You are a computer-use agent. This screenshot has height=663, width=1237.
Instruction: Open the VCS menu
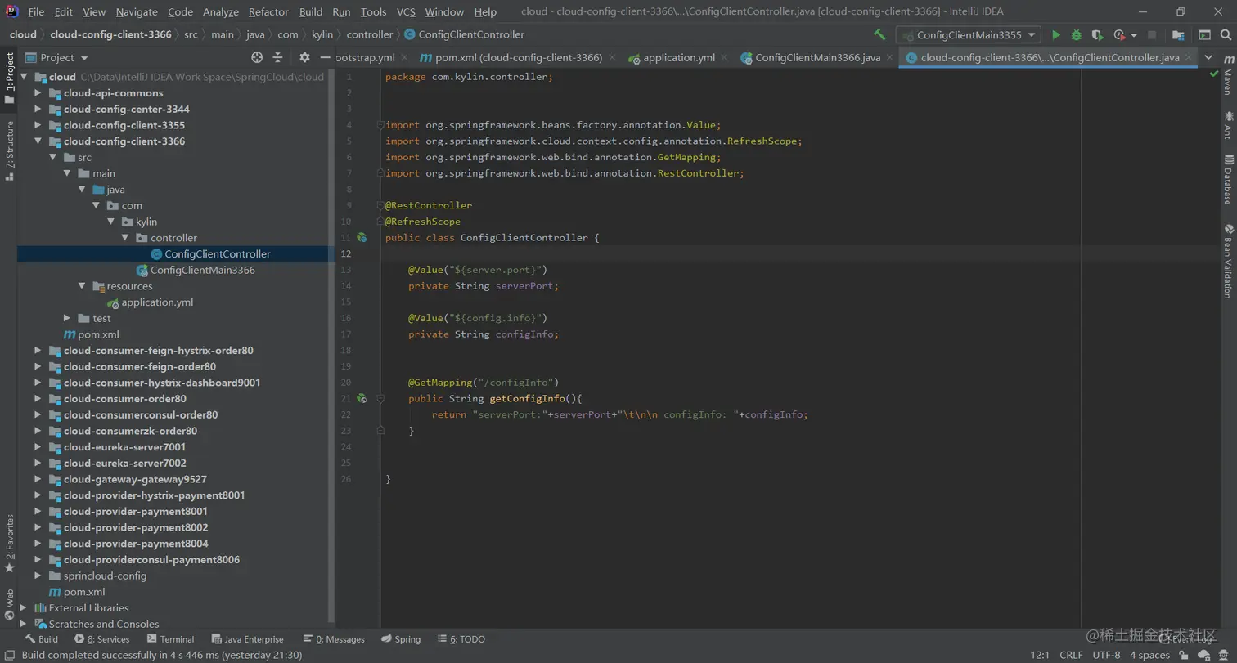(406, 11)
